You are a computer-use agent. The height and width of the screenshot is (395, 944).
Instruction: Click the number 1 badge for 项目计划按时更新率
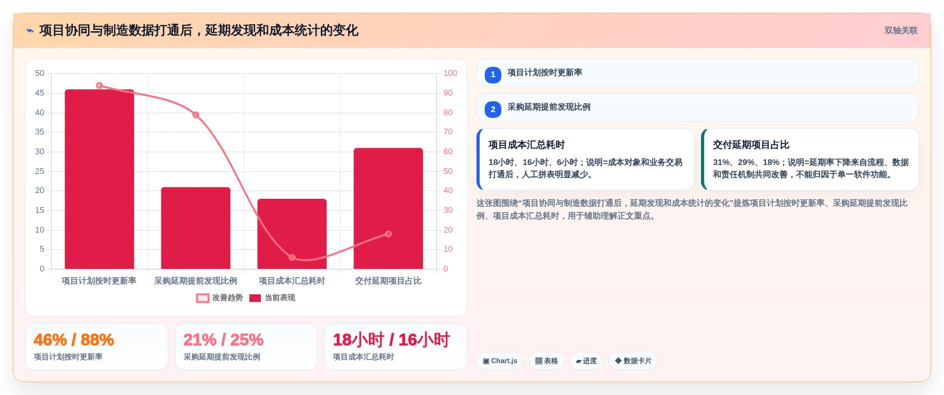[x=493, y=75]
